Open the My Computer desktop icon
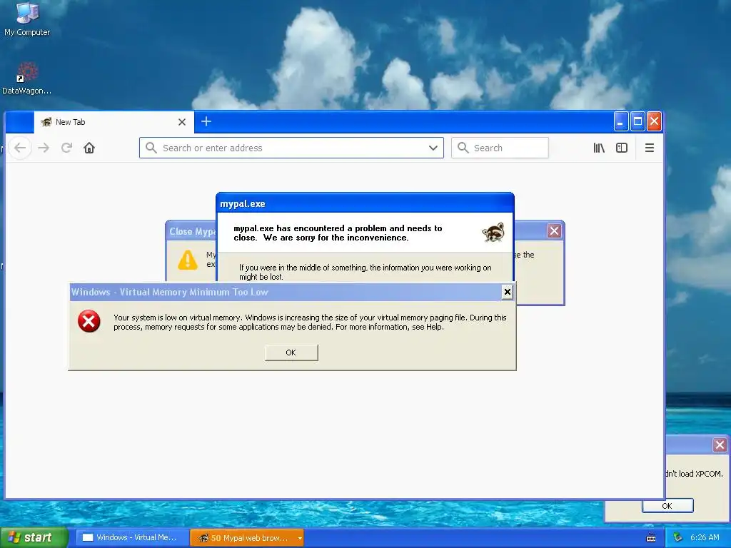The image size is (731, 548). 27,19
